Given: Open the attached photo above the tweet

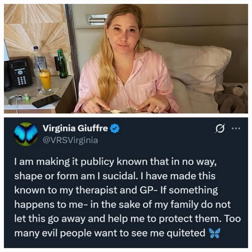Looking at the screenshot, I should coord(126,58).
